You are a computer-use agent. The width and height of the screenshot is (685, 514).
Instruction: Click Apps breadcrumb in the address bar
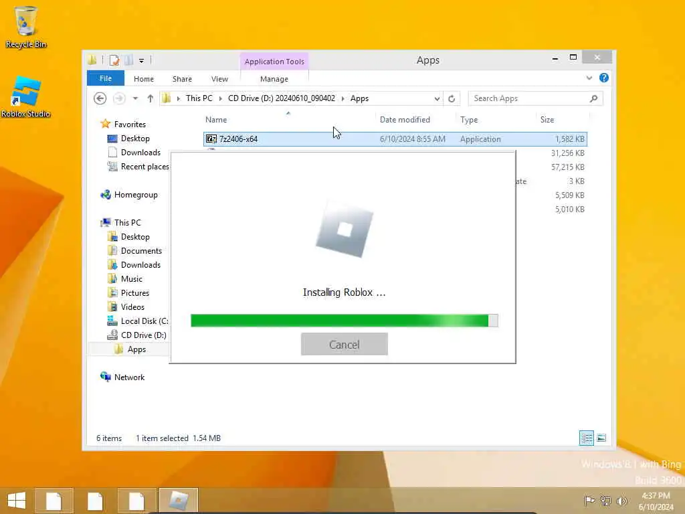coord(359,98)
